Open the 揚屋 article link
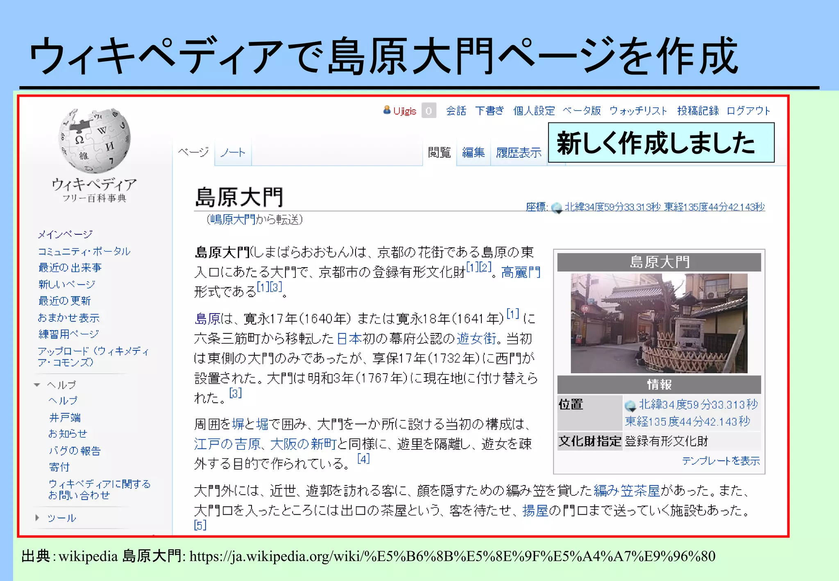The height and width of the screenshot is (581, 839). point(535,511)
